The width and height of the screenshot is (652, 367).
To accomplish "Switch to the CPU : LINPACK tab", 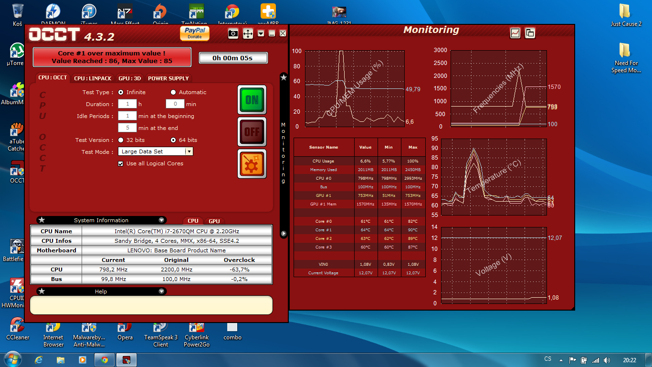I will (x=93, y=78).
